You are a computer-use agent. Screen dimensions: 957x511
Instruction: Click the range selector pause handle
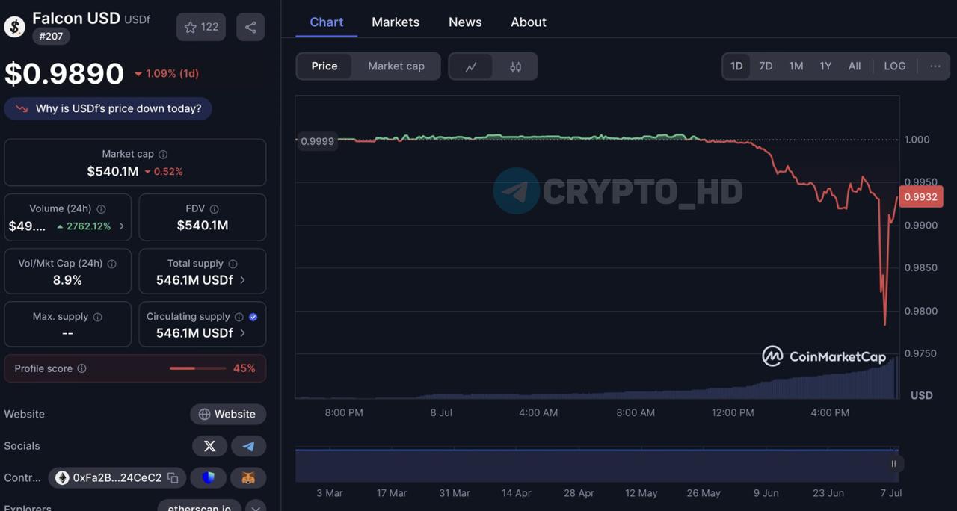pos(893,464)
